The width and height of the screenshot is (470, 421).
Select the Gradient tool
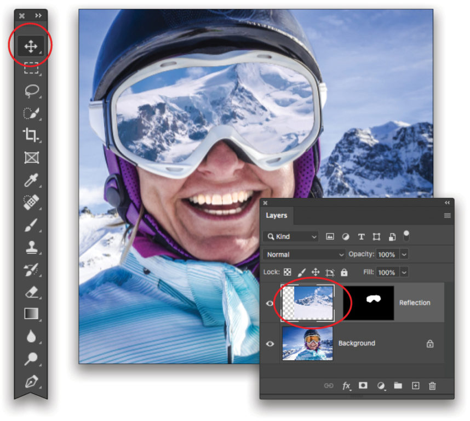click(x=30, y=314)
